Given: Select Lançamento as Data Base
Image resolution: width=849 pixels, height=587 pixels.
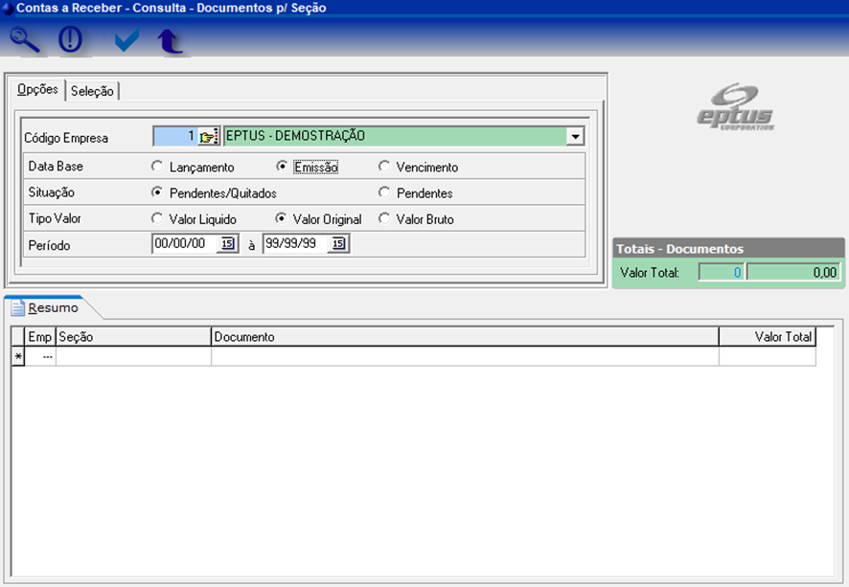Looking at the screenshot, I should point(157,167).
